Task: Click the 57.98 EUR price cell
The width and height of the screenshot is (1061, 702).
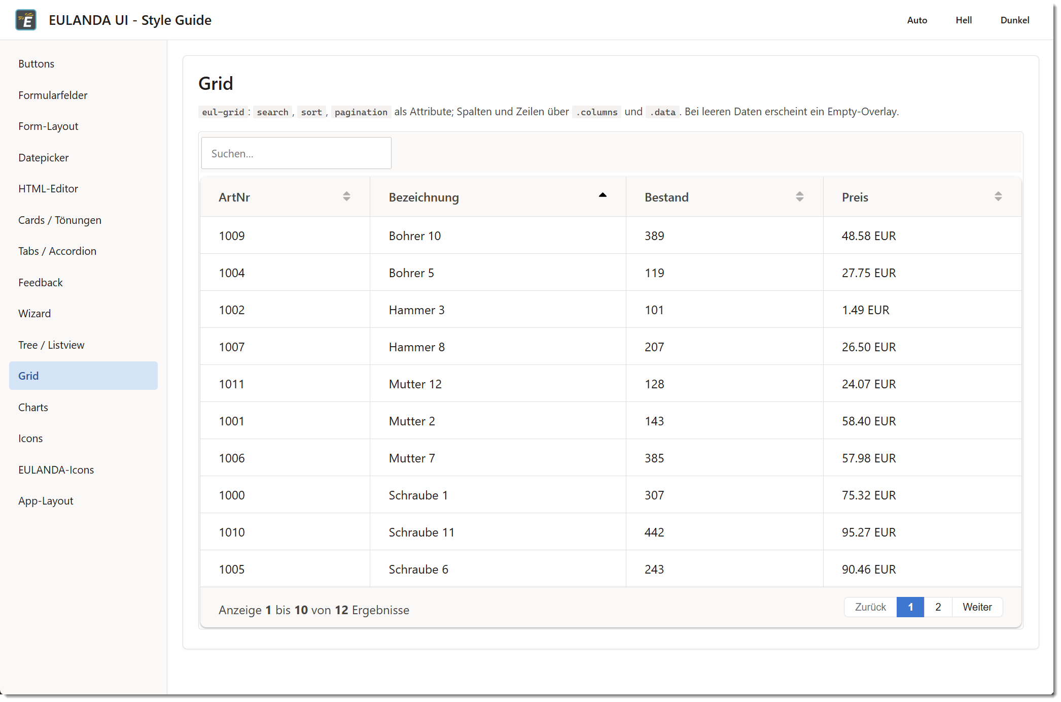Action: click(x=923, y=458)
